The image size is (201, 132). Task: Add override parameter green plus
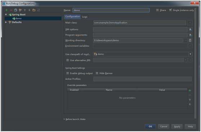tap(190, 91)
